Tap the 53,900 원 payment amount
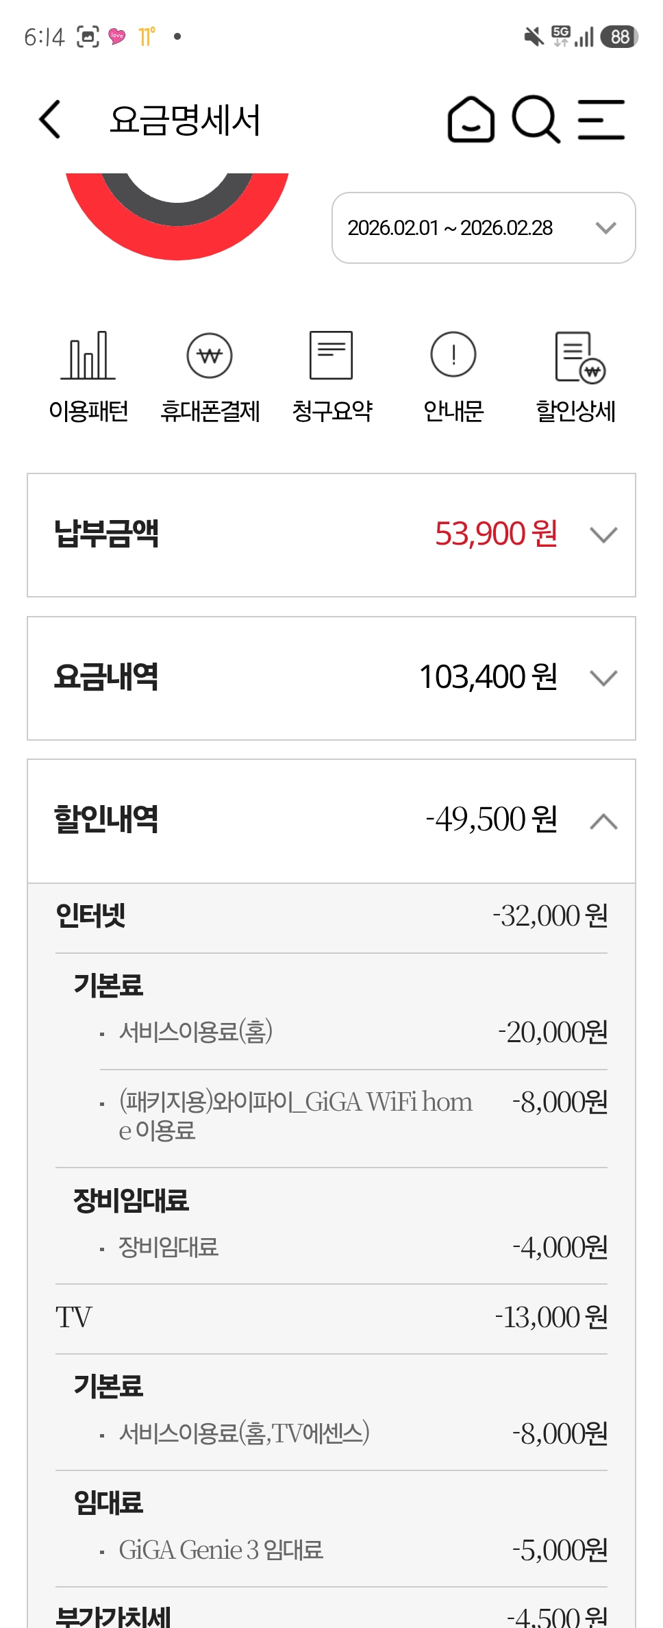Viewport: 663px width, 1628px height. pyautogui.click(x=496, y=534)
